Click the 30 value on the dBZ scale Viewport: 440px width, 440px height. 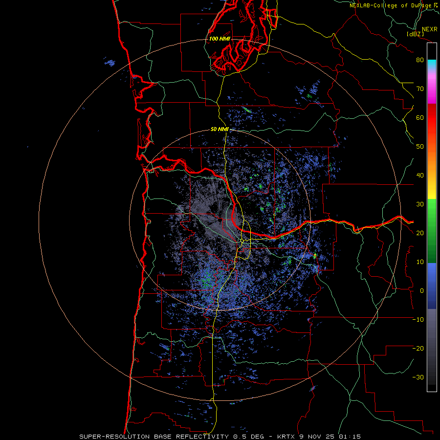tap(420, 204)
